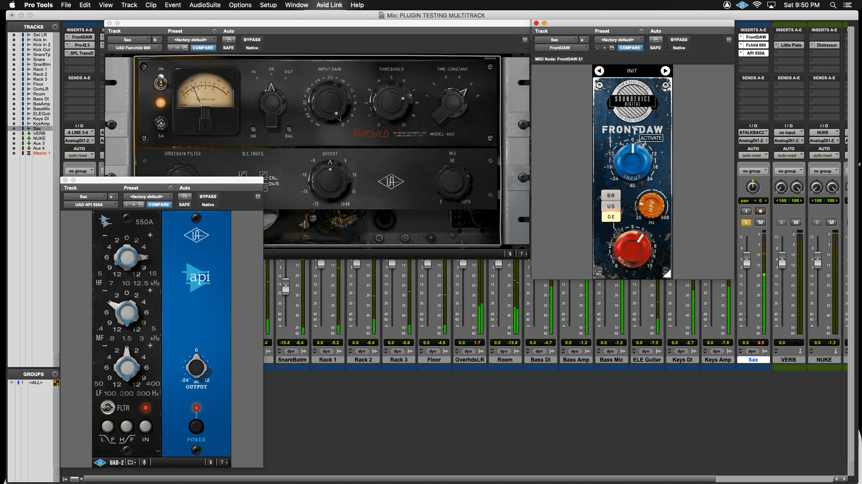Bypass the FrontDAW plugin
Screen dimensions: 862x484
679,39
